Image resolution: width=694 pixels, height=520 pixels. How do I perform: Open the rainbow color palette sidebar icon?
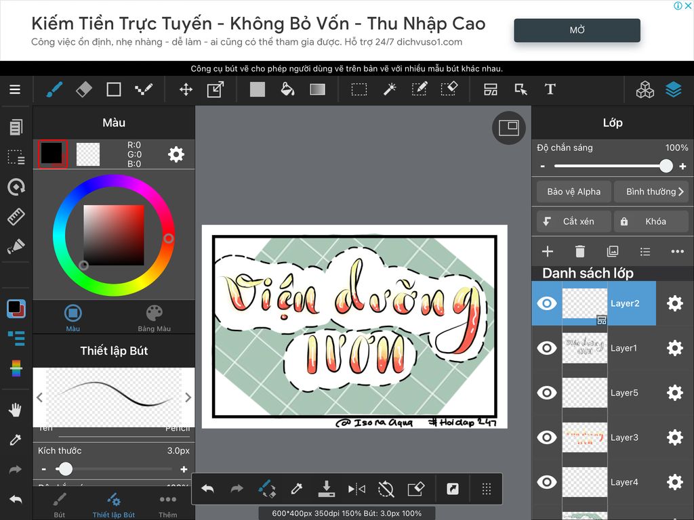point(16,368)
